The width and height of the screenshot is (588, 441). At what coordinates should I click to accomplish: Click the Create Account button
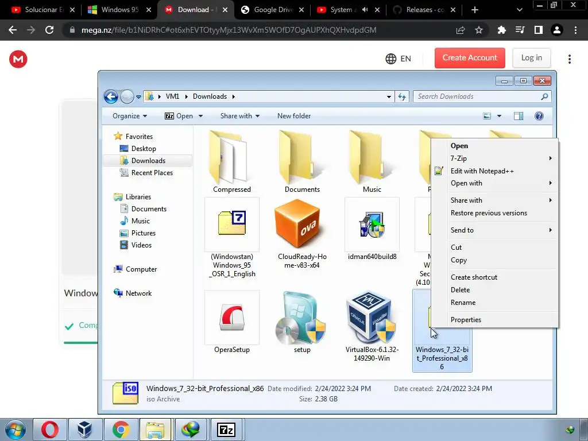point(470,58)
